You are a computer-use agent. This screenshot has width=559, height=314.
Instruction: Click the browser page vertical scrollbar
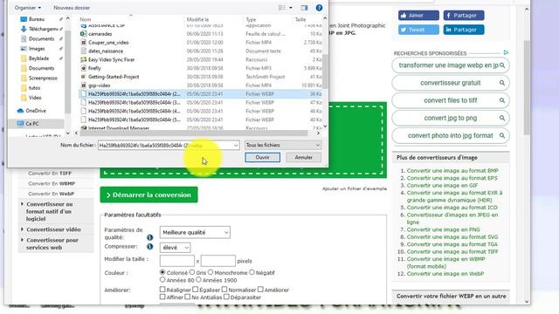(x=527, y=87)
